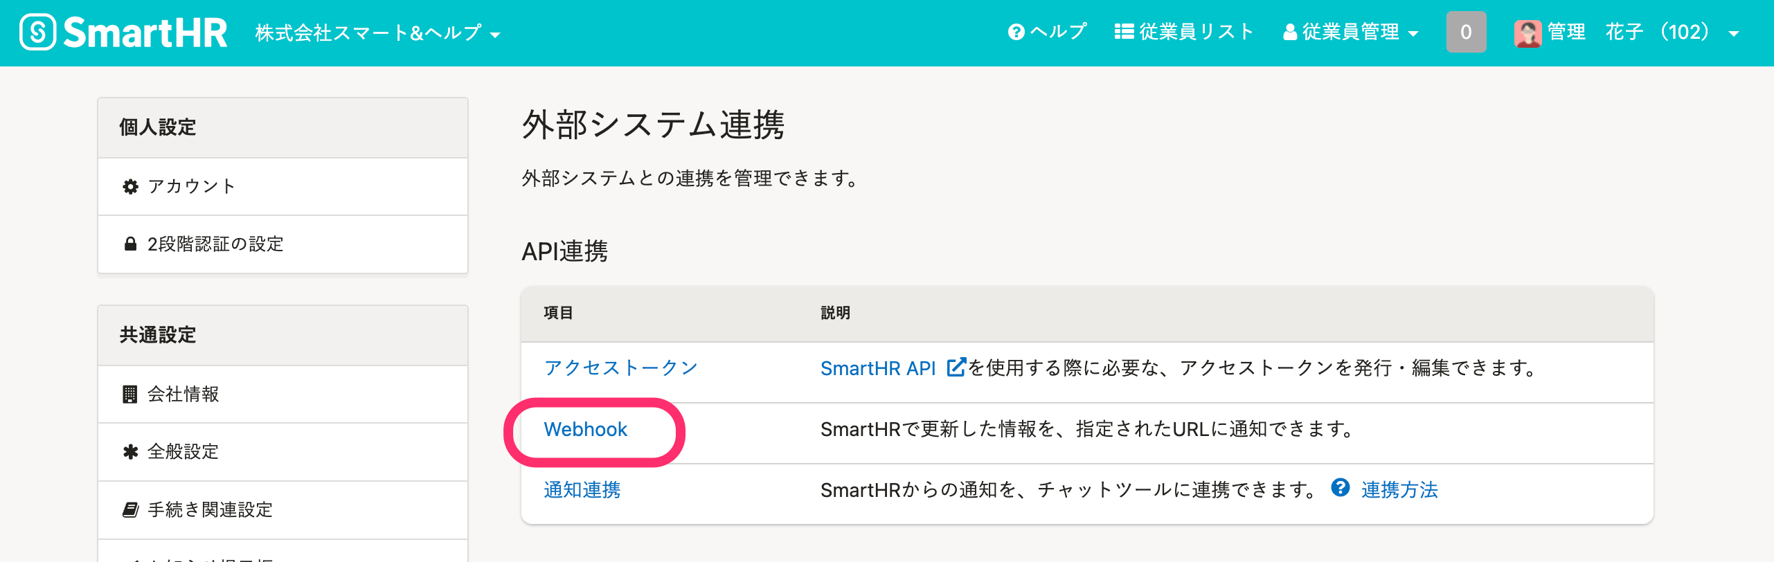Click the building icon beside 会社情報

tap(129, 394)
